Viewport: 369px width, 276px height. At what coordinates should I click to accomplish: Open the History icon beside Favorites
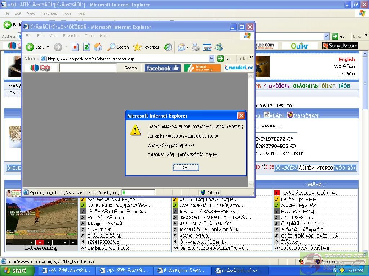(168, 47)
